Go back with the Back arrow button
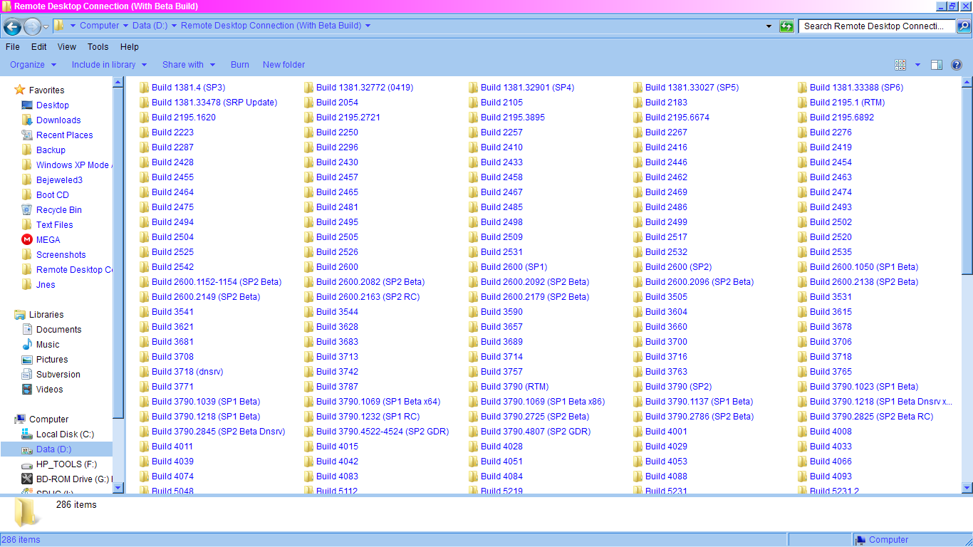 [x=12, y=26]
